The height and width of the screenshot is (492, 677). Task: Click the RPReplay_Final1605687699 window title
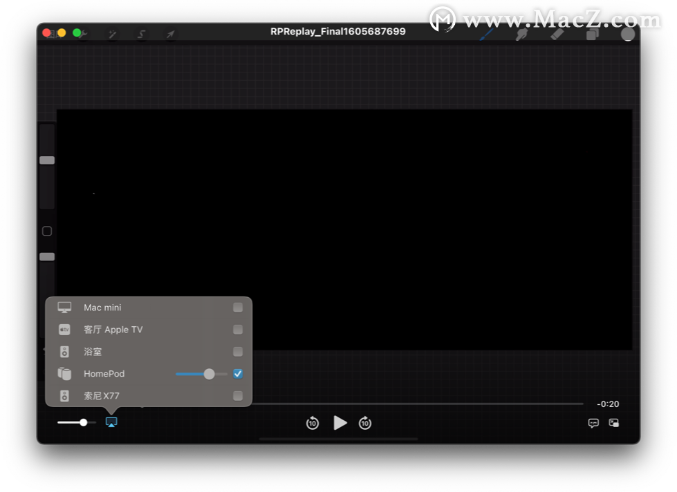coord(338,32)
